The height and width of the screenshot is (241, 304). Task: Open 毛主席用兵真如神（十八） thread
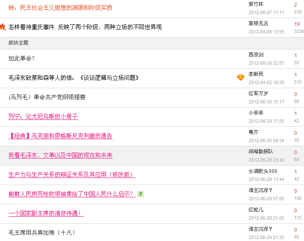point(42,233)
